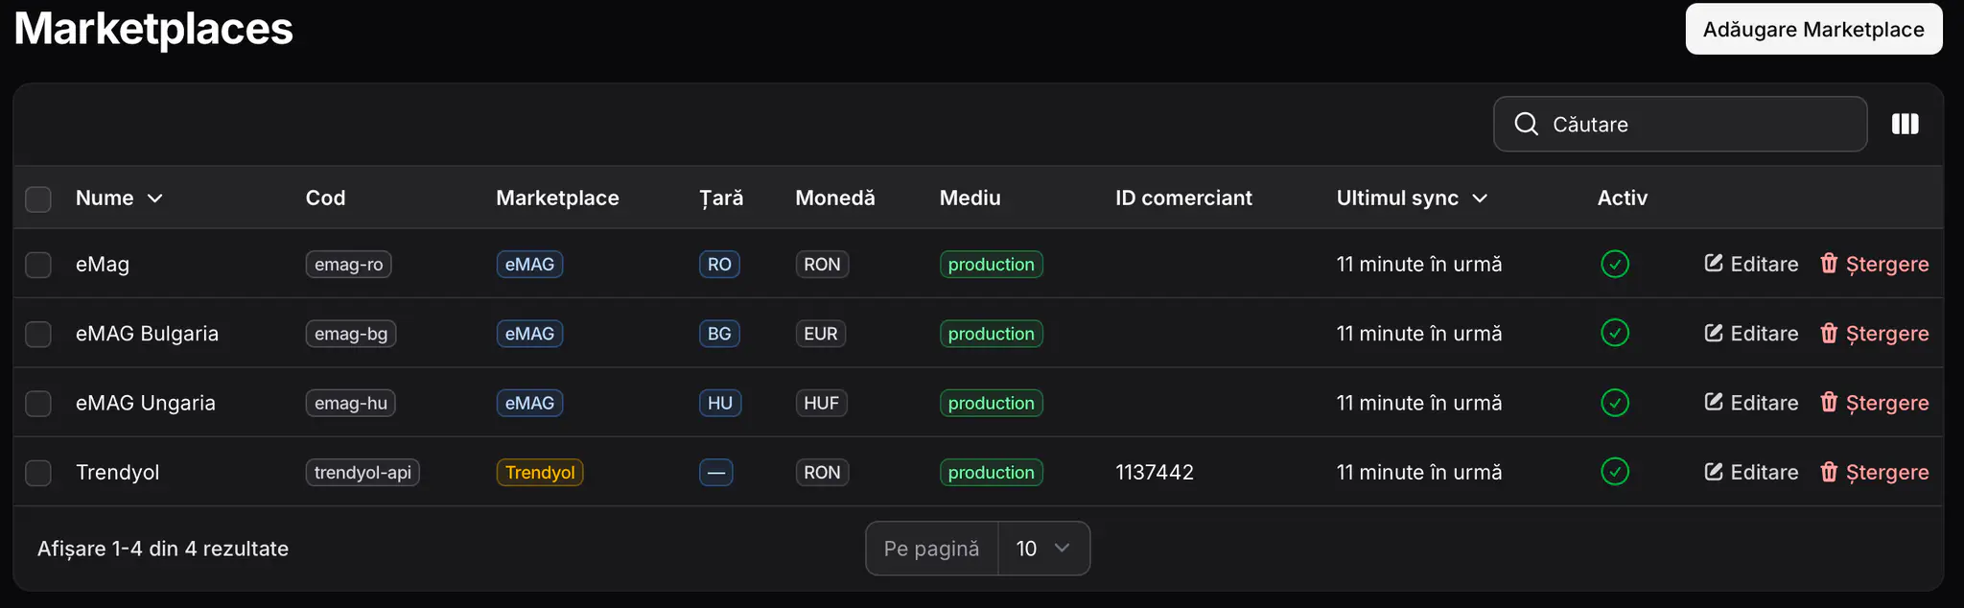The height and width of the screenshot is (608, 1964).
Task: Tick the select-all header checkbox
Action: pos(38,199)
